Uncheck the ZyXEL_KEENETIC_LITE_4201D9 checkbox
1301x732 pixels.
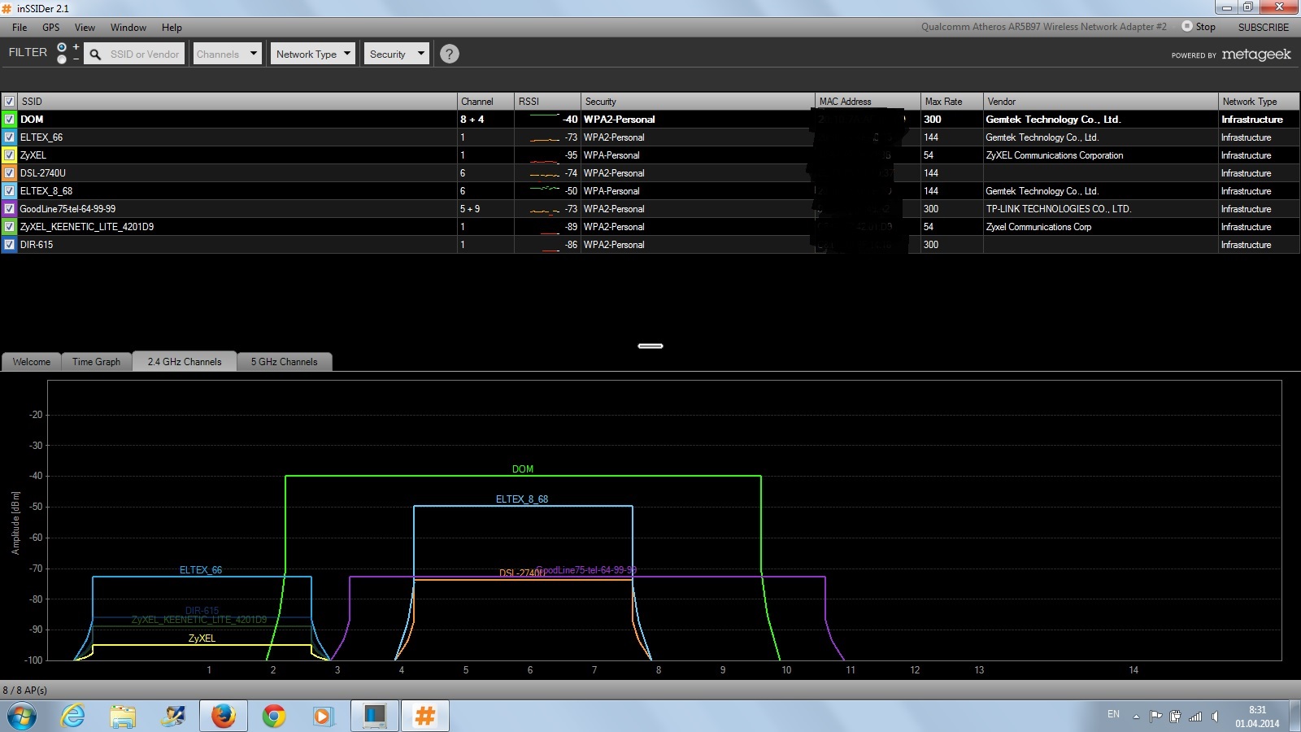pos(9,226)
